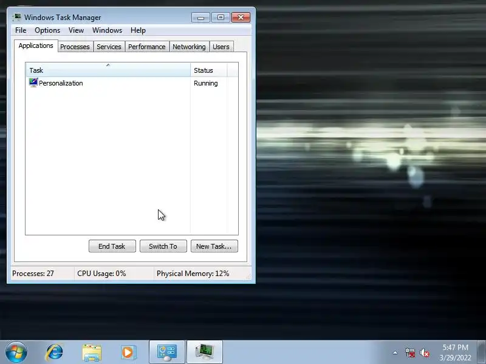Switch to the Processes tab
Viewport: 486px width, 364px height.
coord(75,47)
